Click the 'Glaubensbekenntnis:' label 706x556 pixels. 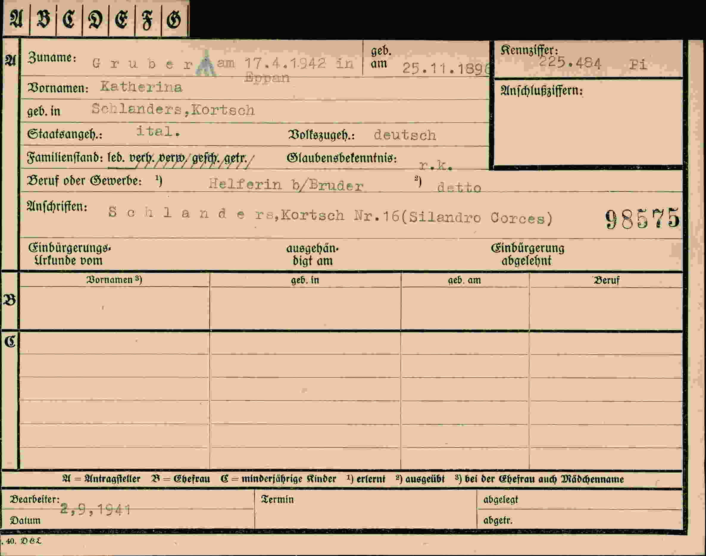(342, 158)
